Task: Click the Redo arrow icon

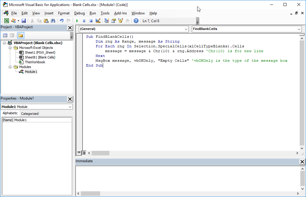Action: 69,21
